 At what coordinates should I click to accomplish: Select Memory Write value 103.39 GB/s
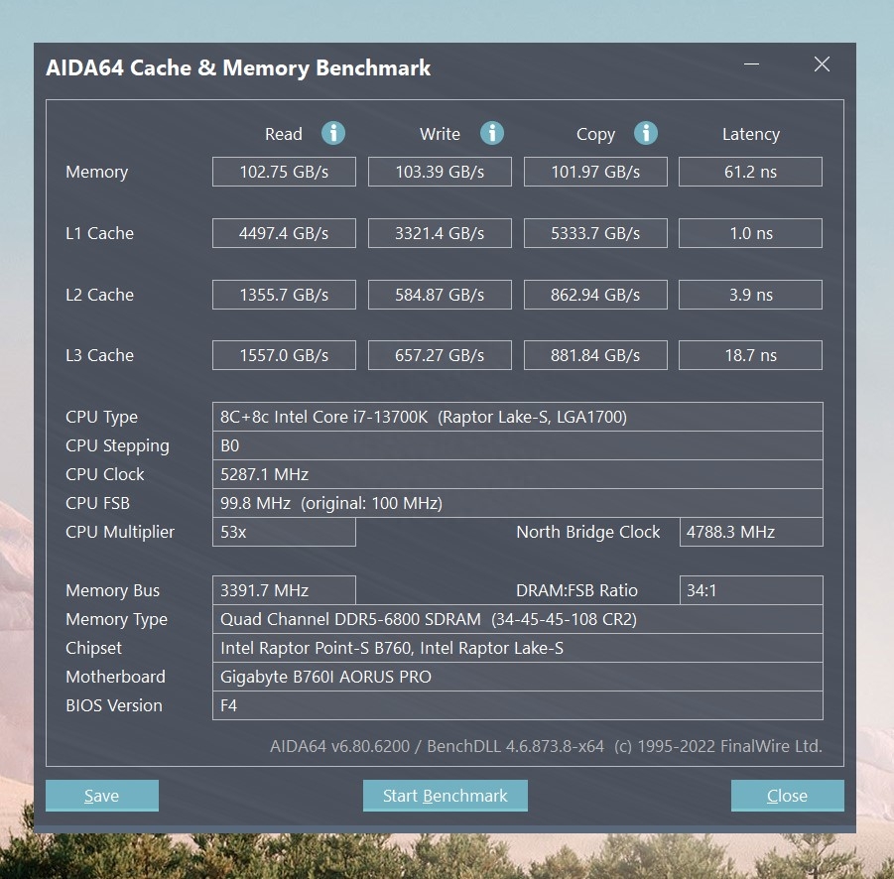tap(440, 172)
